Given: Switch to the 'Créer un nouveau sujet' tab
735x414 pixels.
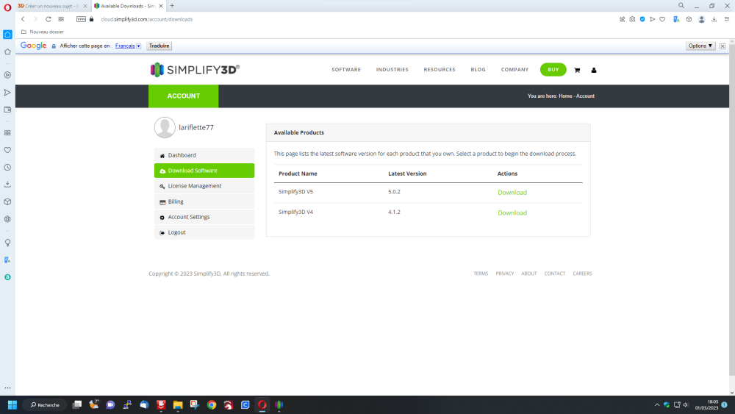Looking at the screenshot, I should (x=52, y=6).
